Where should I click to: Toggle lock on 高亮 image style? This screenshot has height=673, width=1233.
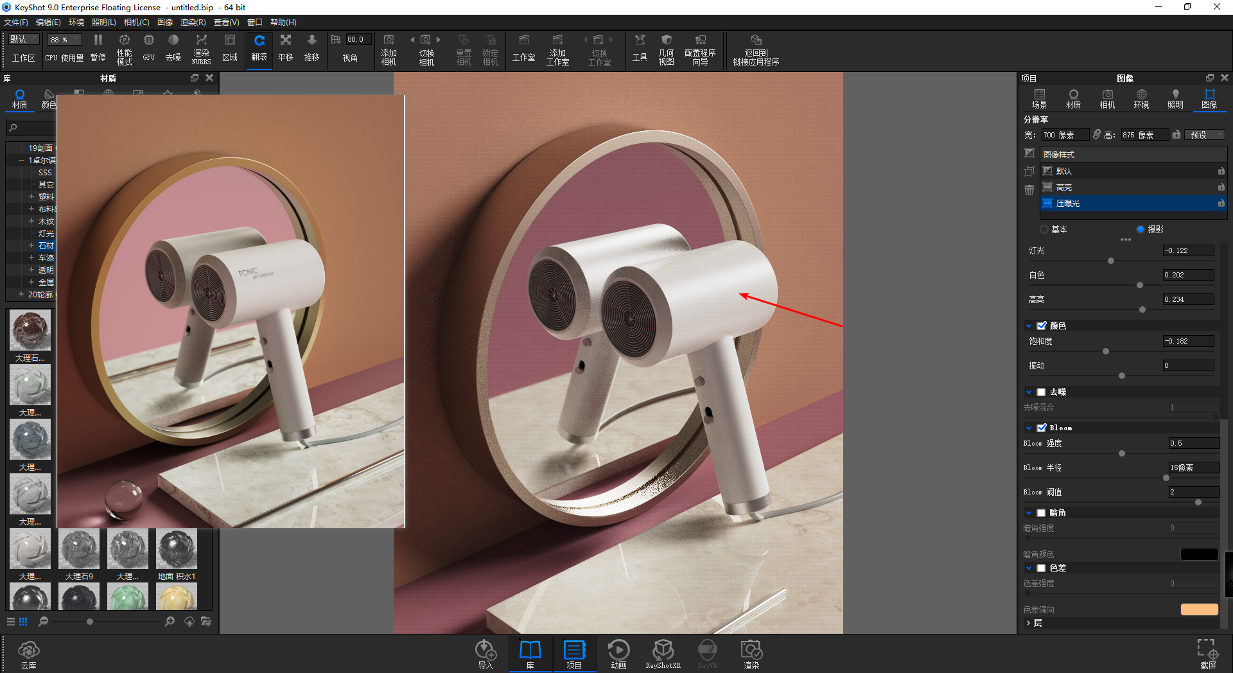[1221, 187]
